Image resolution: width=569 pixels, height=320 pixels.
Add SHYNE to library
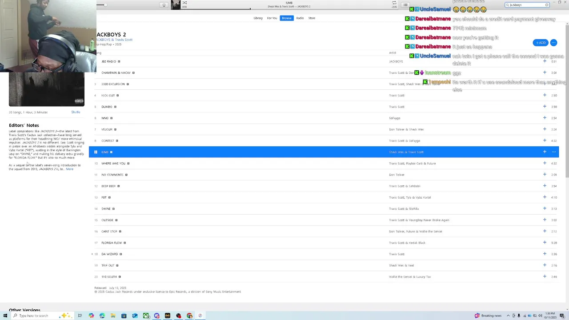(x=545, y=208)
